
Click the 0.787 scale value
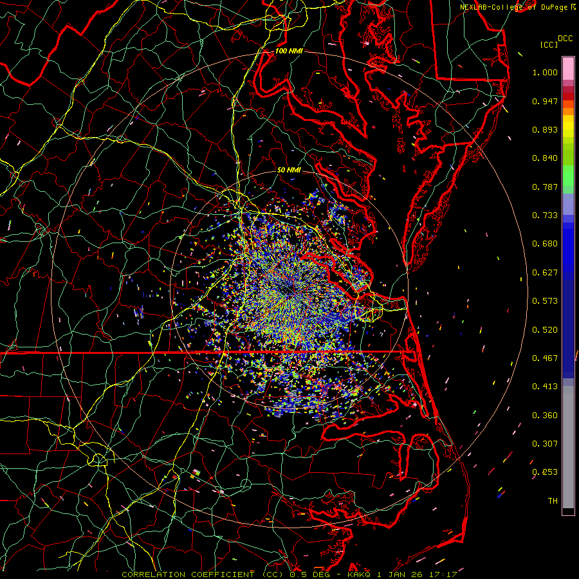545,187
